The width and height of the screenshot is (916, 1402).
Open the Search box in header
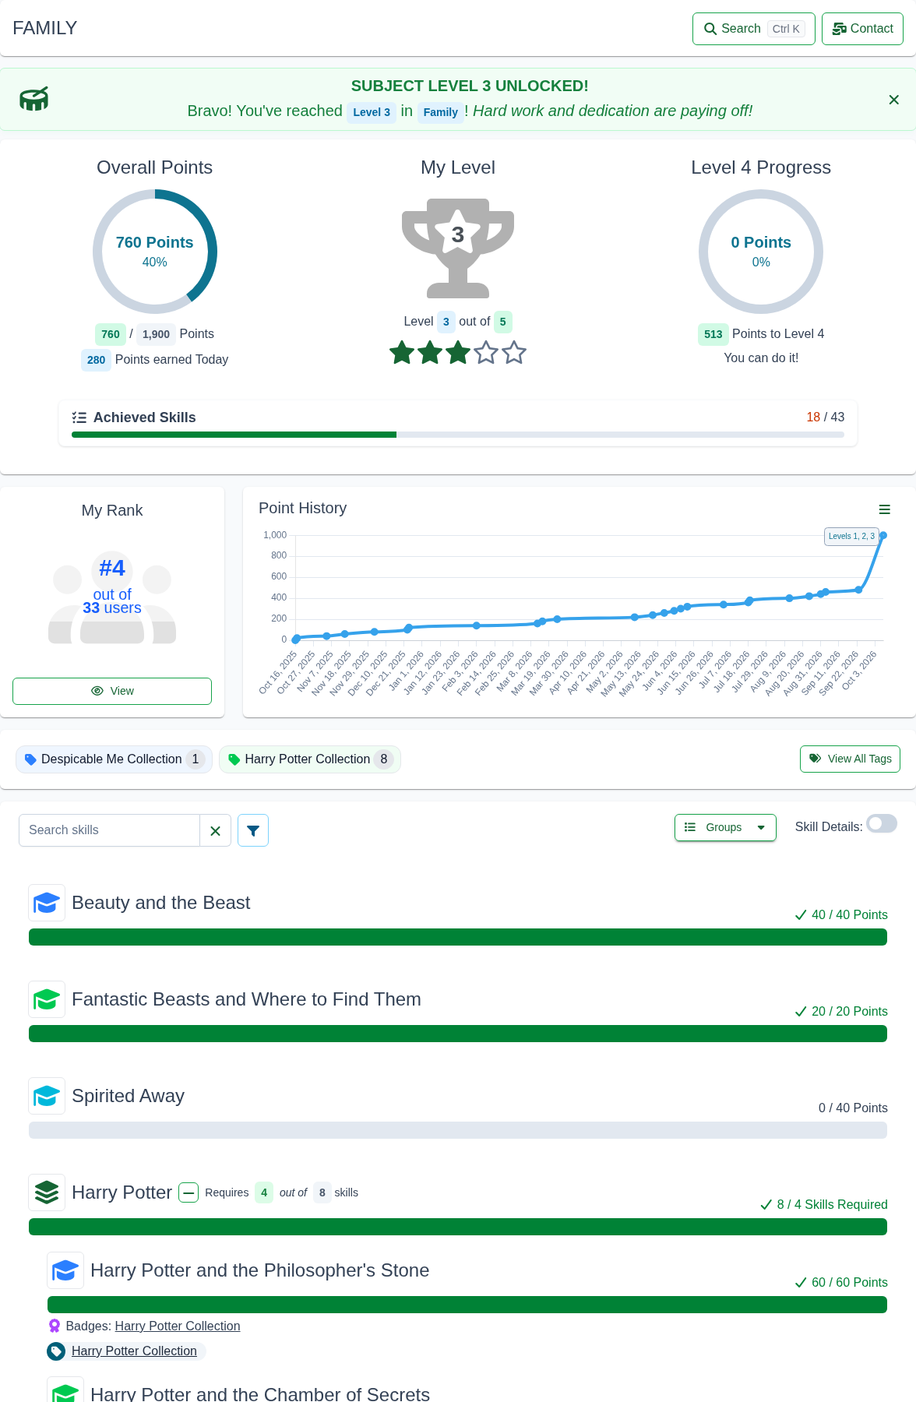pos(753,29)
